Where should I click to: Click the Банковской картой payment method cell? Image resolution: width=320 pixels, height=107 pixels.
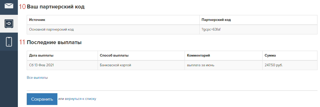point(141,65)
